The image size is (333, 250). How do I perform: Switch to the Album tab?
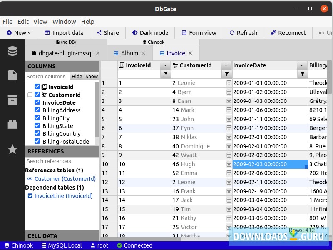129,53
